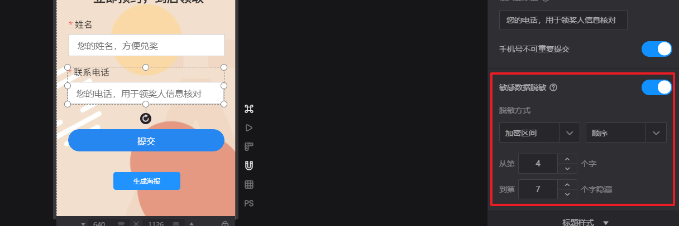The image size is (679, 226).
Task: Toggle the grid display icon
Action: click(x=249, y=184)
